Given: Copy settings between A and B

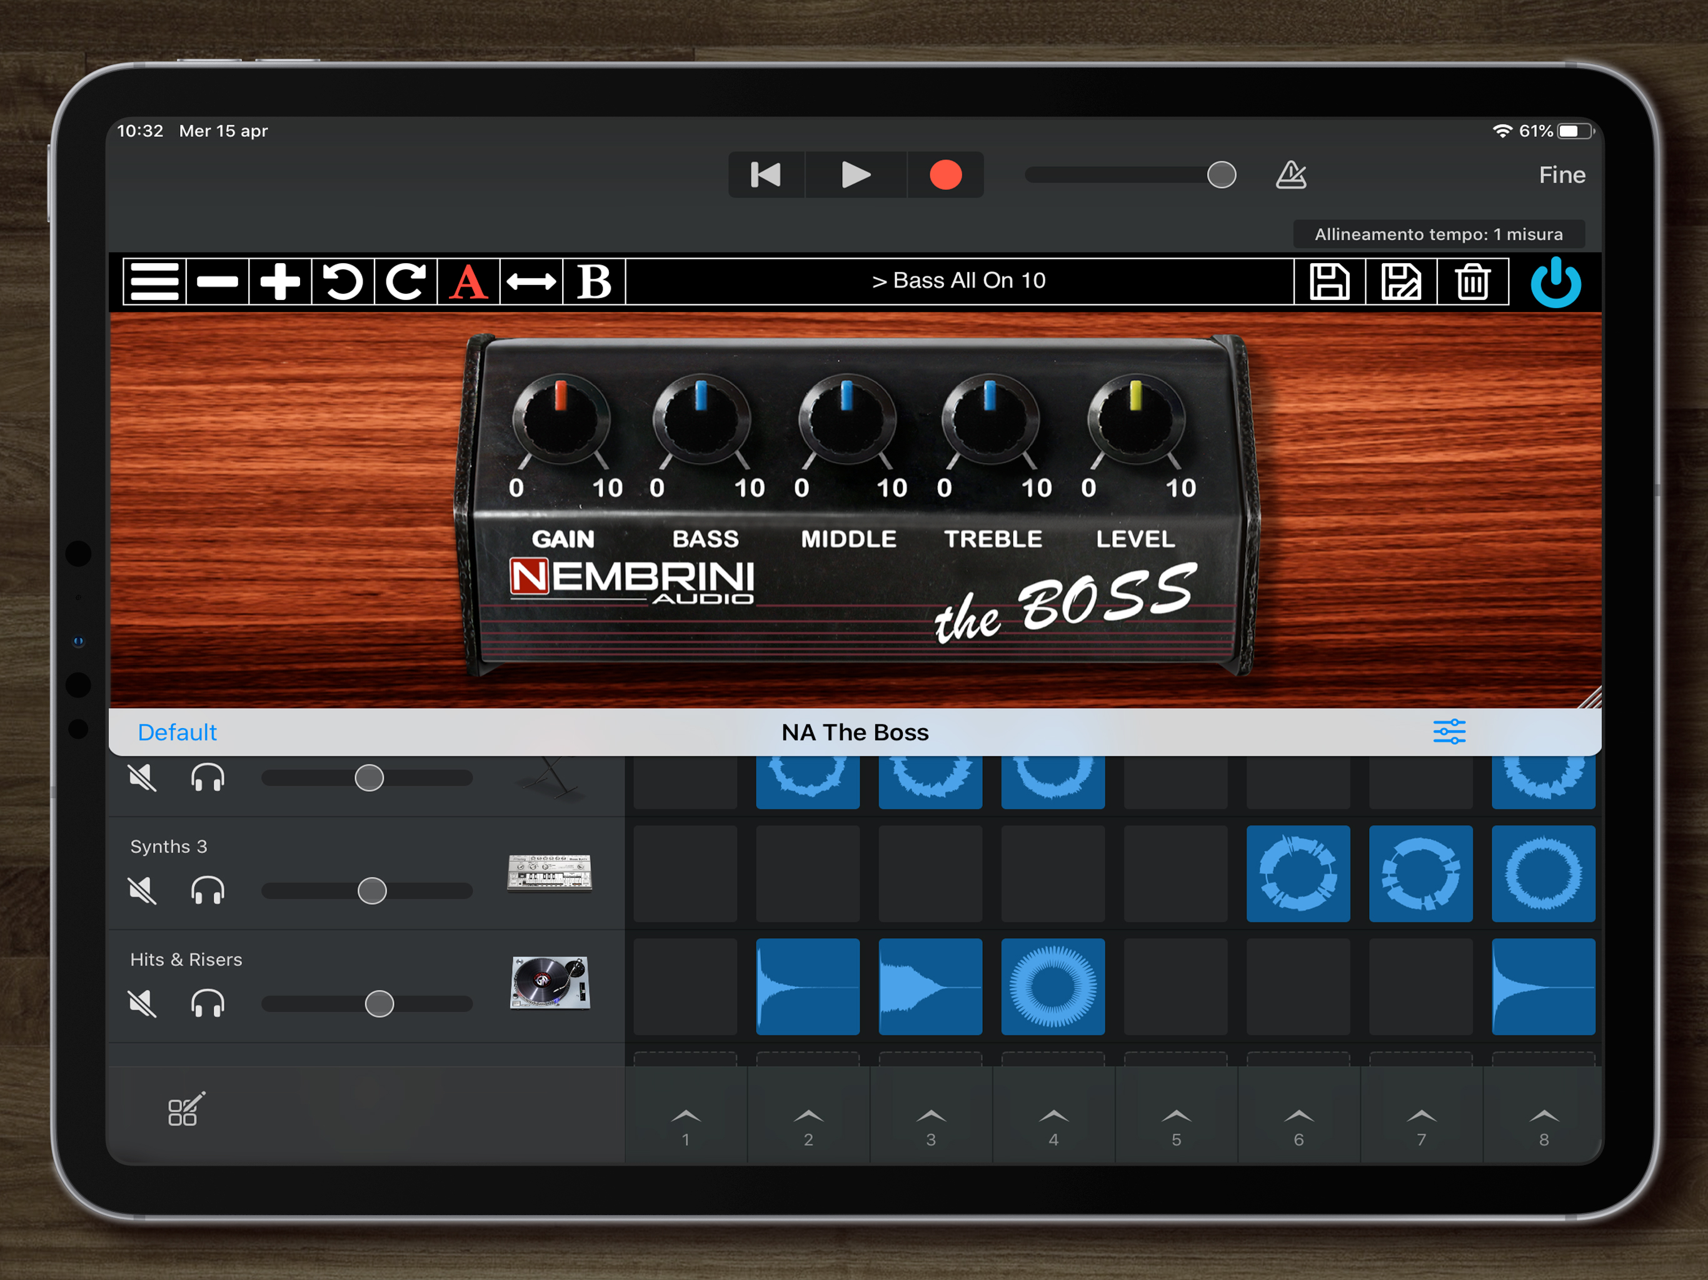Looking at the screenshot, I should point(531,281).
